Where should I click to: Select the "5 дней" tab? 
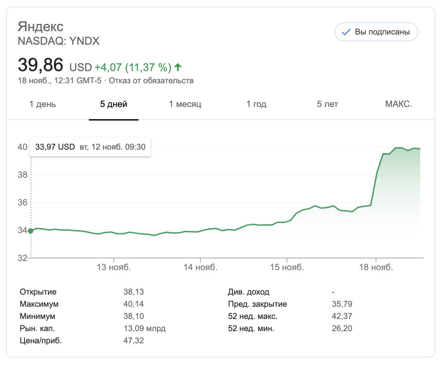[114, 104]
